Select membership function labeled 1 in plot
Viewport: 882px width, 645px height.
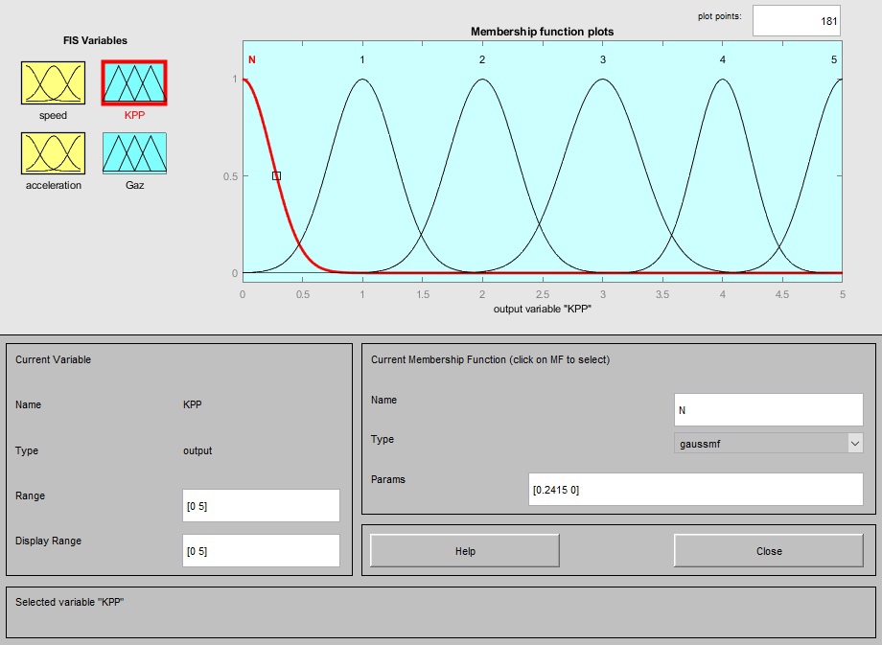362,59
